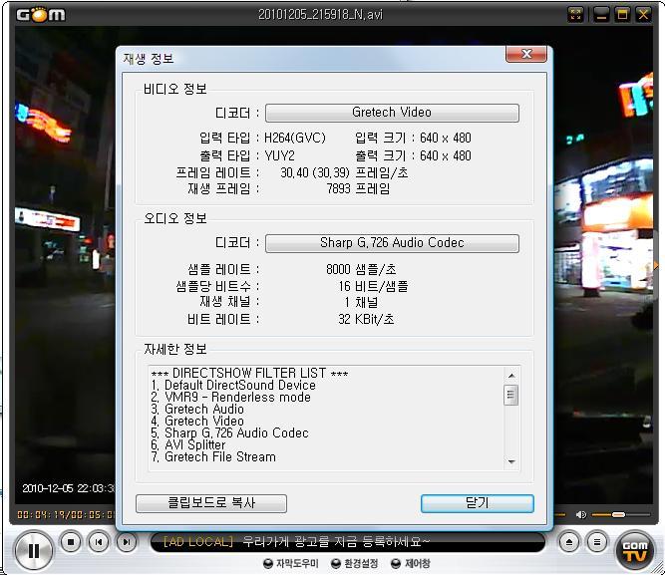Click the orange side panel arrow

(656, 265)
